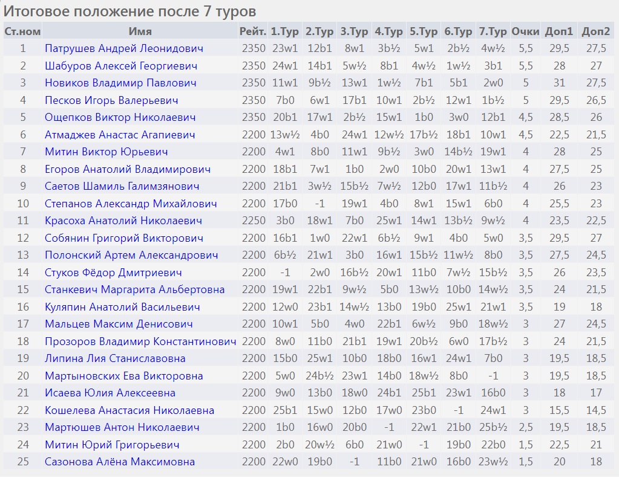Select the '2.Тур' column header

click(x=319, y=31)
